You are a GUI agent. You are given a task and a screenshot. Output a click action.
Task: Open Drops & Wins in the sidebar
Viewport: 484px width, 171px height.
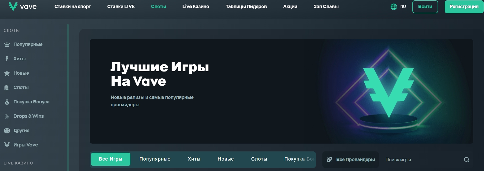pos(28,116)
